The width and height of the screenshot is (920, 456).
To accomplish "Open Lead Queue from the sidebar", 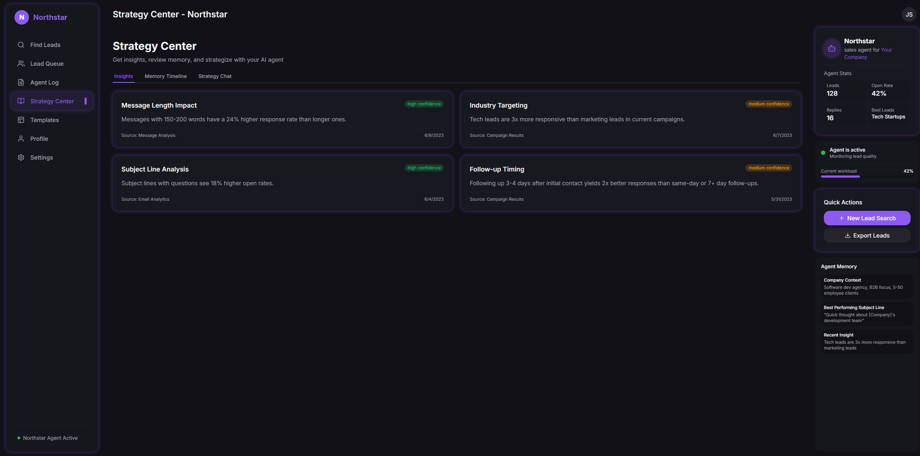I will click(x=52, y=64).
